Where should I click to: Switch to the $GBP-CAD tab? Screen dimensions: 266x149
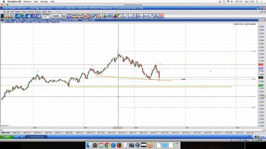click(17, 133)
